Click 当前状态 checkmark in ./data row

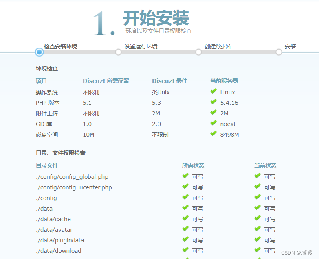point(257,207)
